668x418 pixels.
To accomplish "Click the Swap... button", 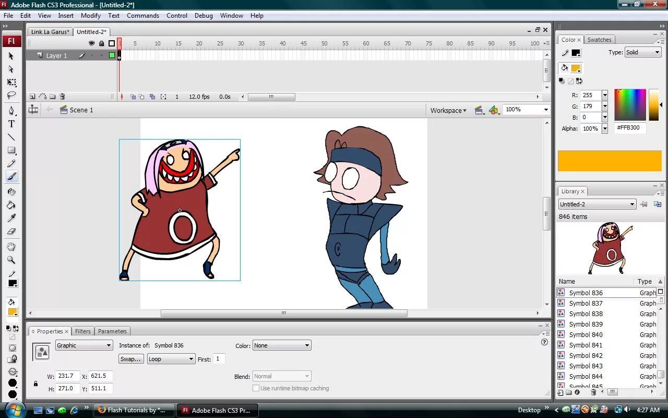I will tap(130, 359).
